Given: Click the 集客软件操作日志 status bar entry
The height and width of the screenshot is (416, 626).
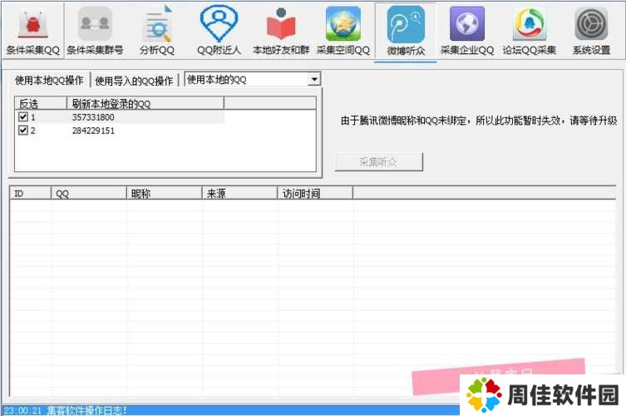Looking at the screenshot, I should coord(66,410).
